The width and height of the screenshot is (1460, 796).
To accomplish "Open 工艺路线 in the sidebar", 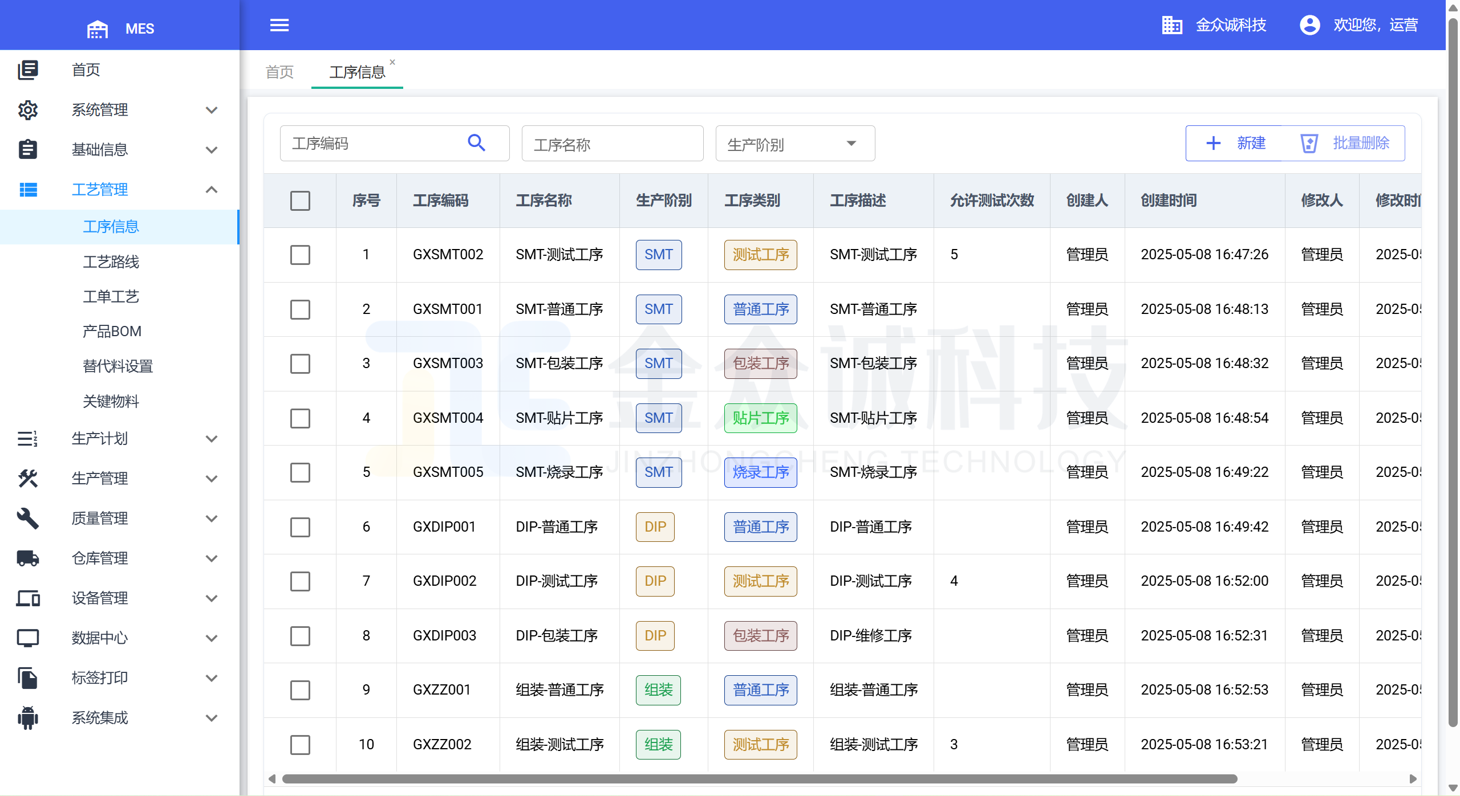I will tap(111, 262).
